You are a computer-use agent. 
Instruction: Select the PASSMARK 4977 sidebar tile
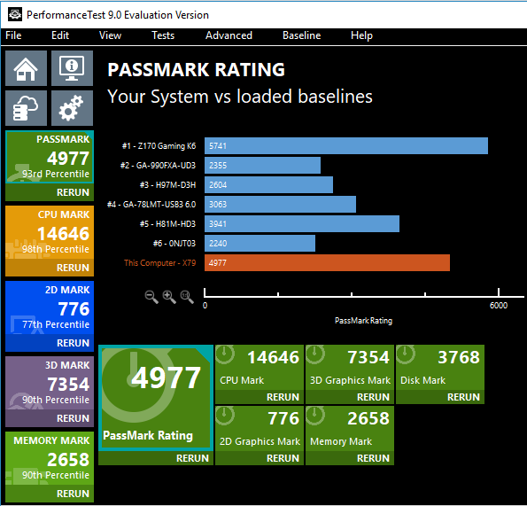pos(50,157)
